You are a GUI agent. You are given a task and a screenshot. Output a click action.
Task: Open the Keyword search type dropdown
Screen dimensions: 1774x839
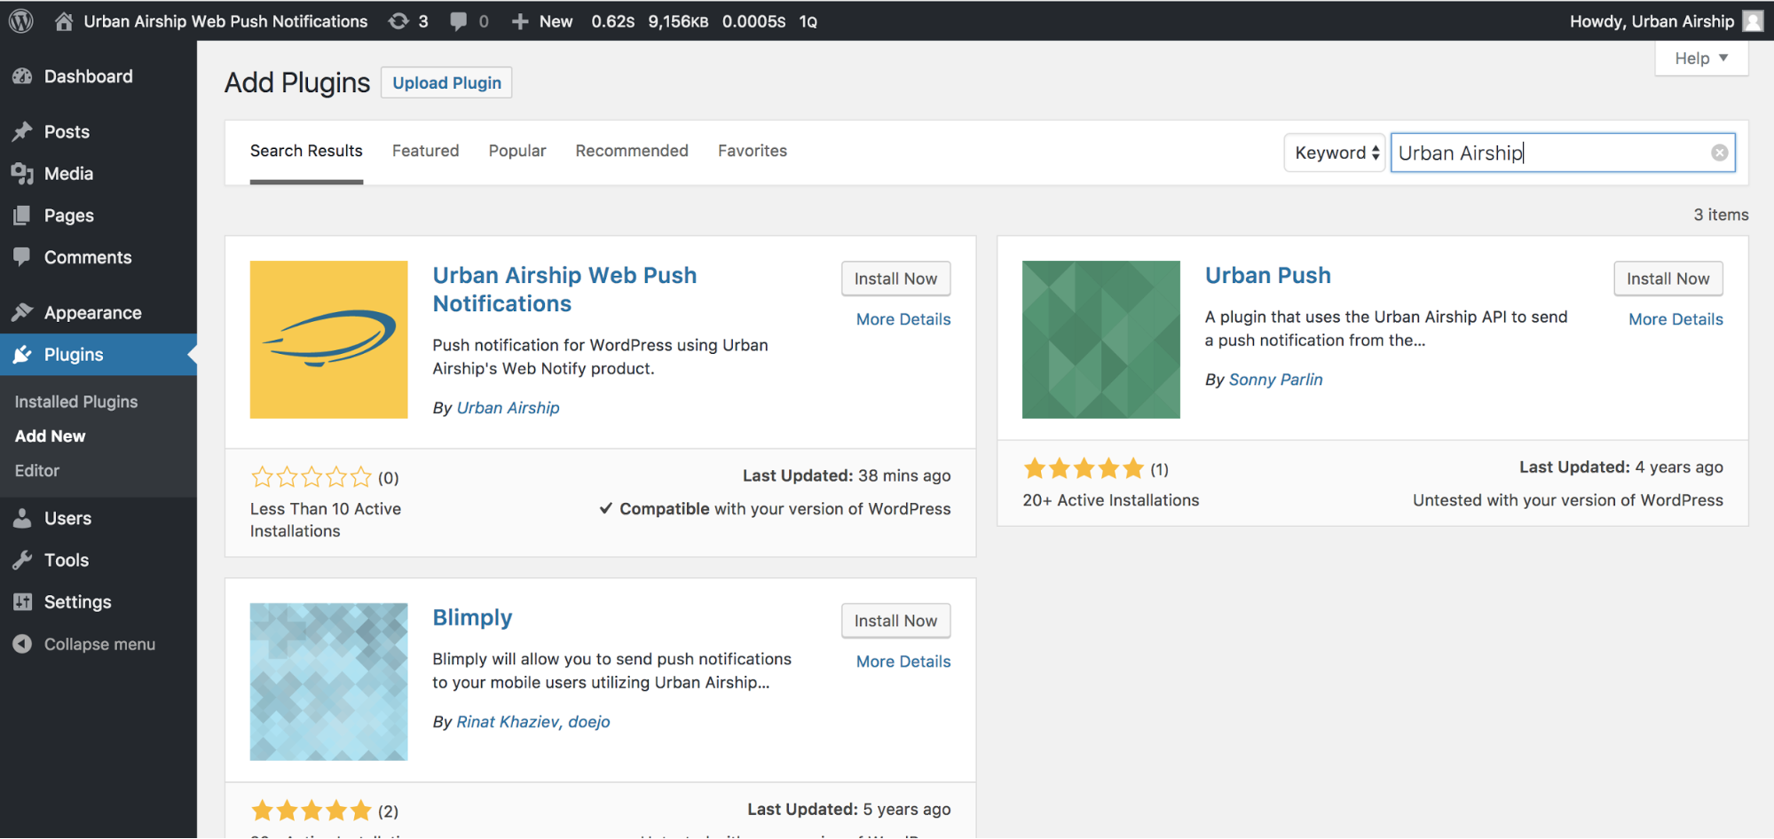[1334, 152]
